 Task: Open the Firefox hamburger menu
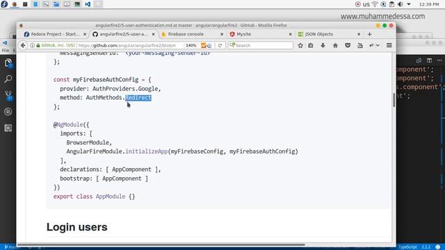(389, 45)
